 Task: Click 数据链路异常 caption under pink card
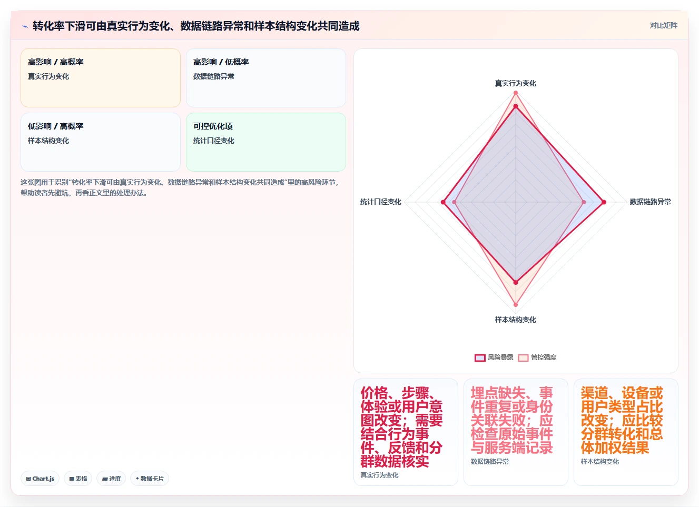(490, 461)
